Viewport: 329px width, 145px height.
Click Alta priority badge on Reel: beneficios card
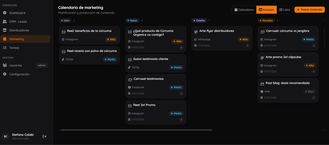tap(111, 39)
